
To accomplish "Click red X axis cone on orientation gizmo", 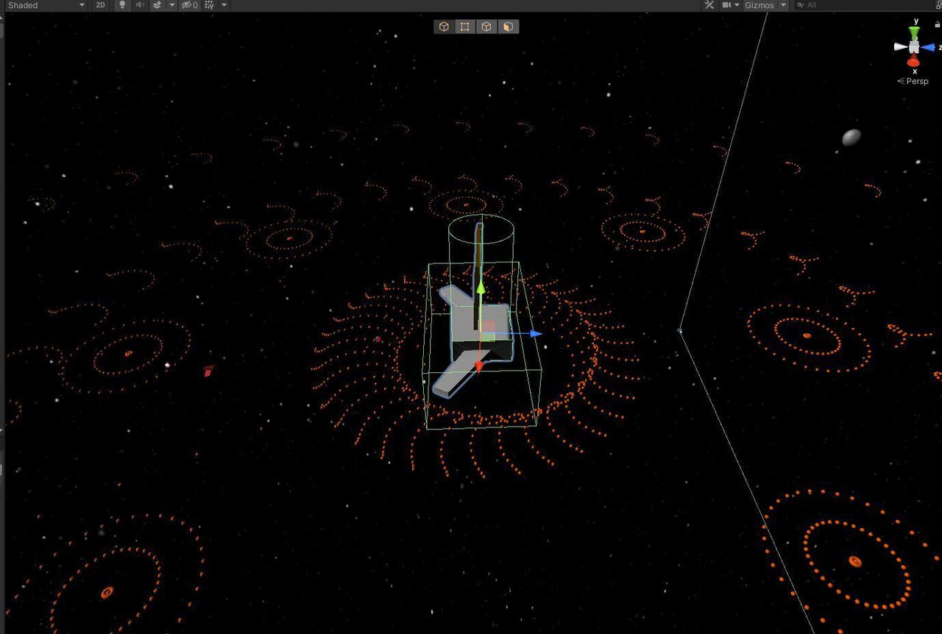I will [x=914, y=62].
